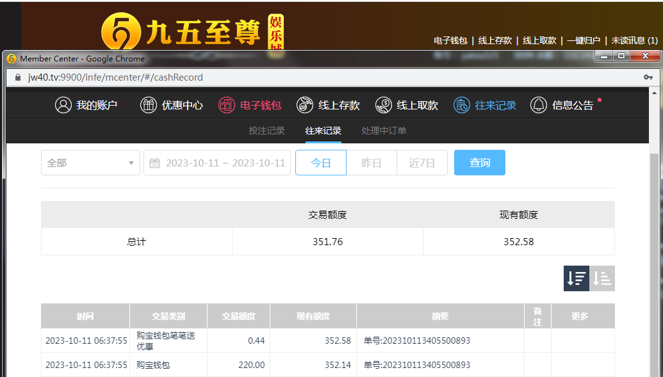Open the date range picker field
The width and height of the screenshot is (663, 377).
(217, 163)
